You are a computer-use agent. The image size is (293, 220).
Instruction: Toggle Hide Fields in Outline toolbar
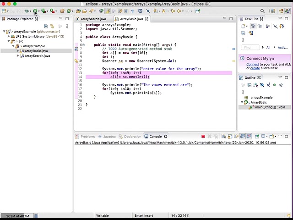click(x=262, y=85)
